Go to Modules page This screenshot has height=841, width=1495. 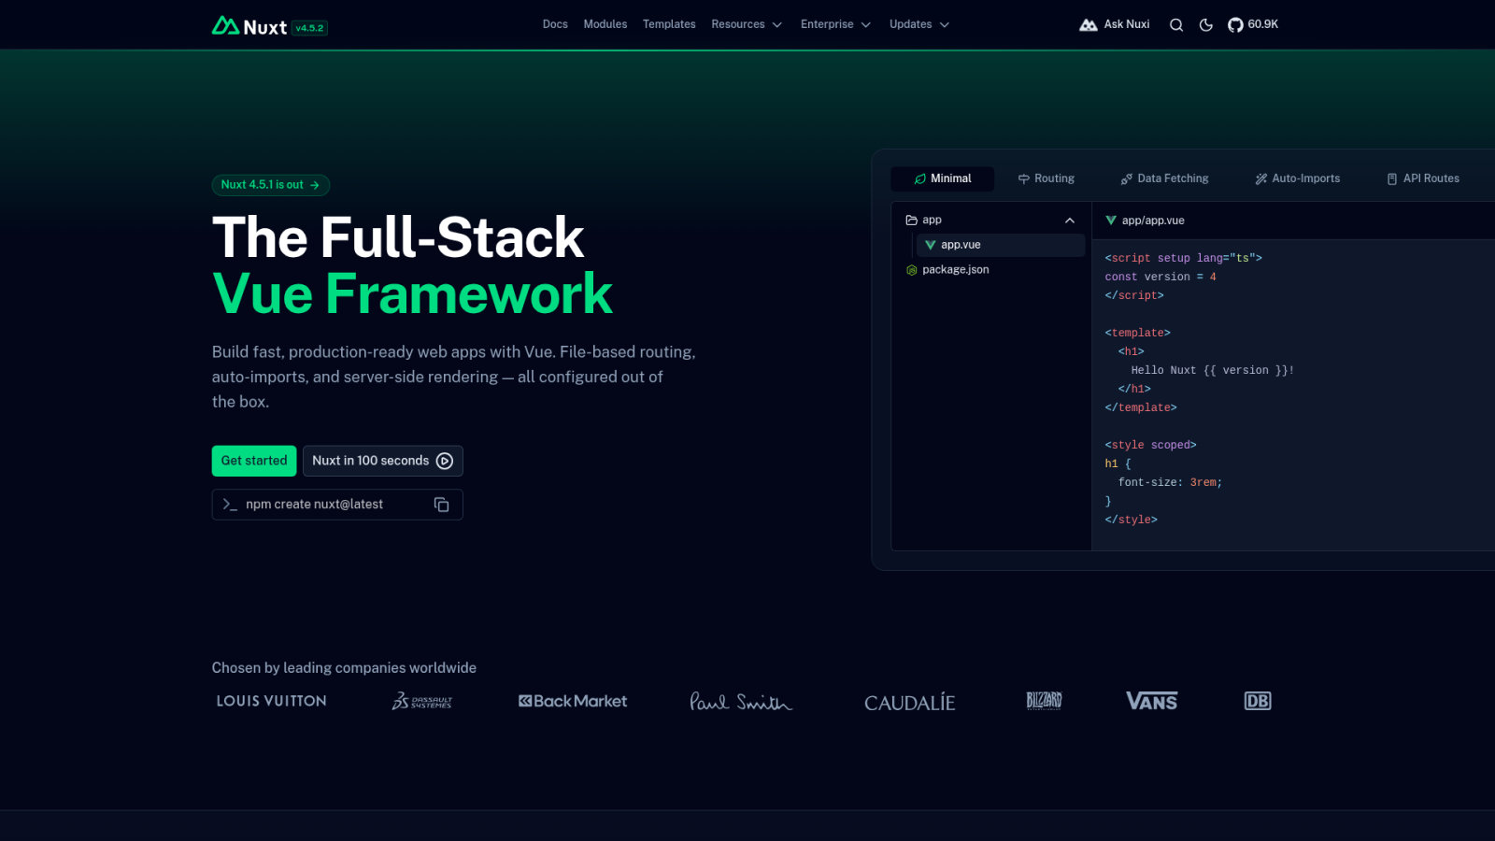(605, 24)
